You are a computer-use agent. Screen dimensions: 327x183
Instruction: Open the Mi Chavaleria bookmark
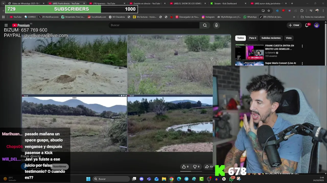(x=117, y=17)
